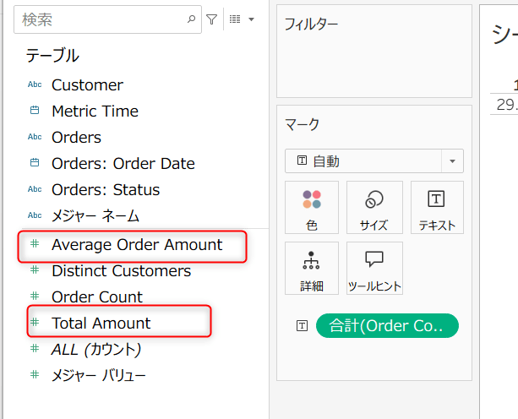Image resolution: width=518 pixels, height=419 pixels.
Task: Click the magnifier search icon
Action: point(191,19)
